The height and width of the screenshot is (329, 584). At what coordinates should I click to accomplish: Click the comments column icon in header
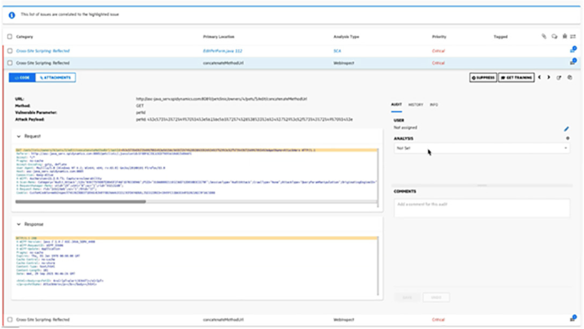(x=554, y=36)
